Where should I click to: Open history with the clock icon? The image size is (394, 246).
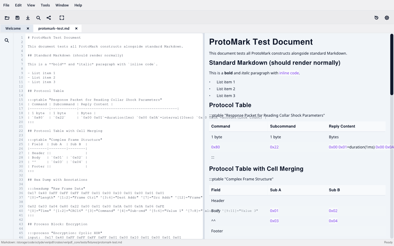point(376,18)
